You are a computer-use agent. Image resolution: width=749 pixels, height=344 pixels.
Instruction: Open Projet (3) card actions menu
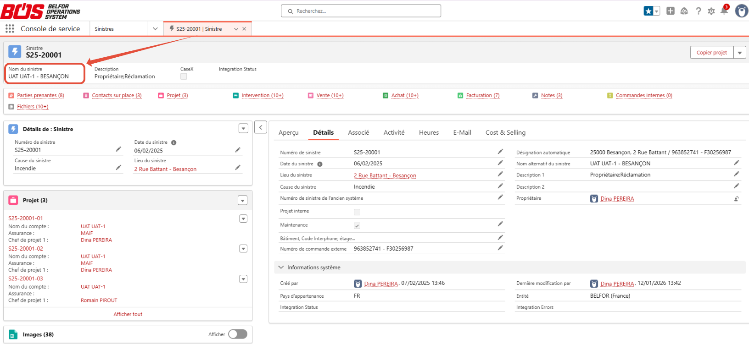pos(242,200)
